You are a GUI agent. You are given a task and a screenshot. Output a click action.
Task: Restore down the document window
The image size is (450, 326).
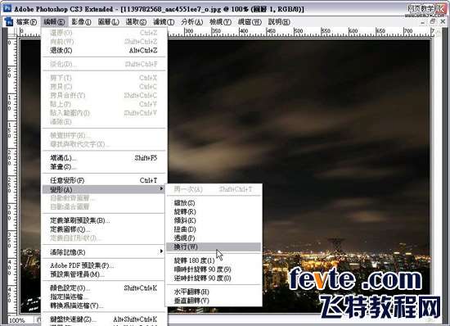(x=433, y=22)
